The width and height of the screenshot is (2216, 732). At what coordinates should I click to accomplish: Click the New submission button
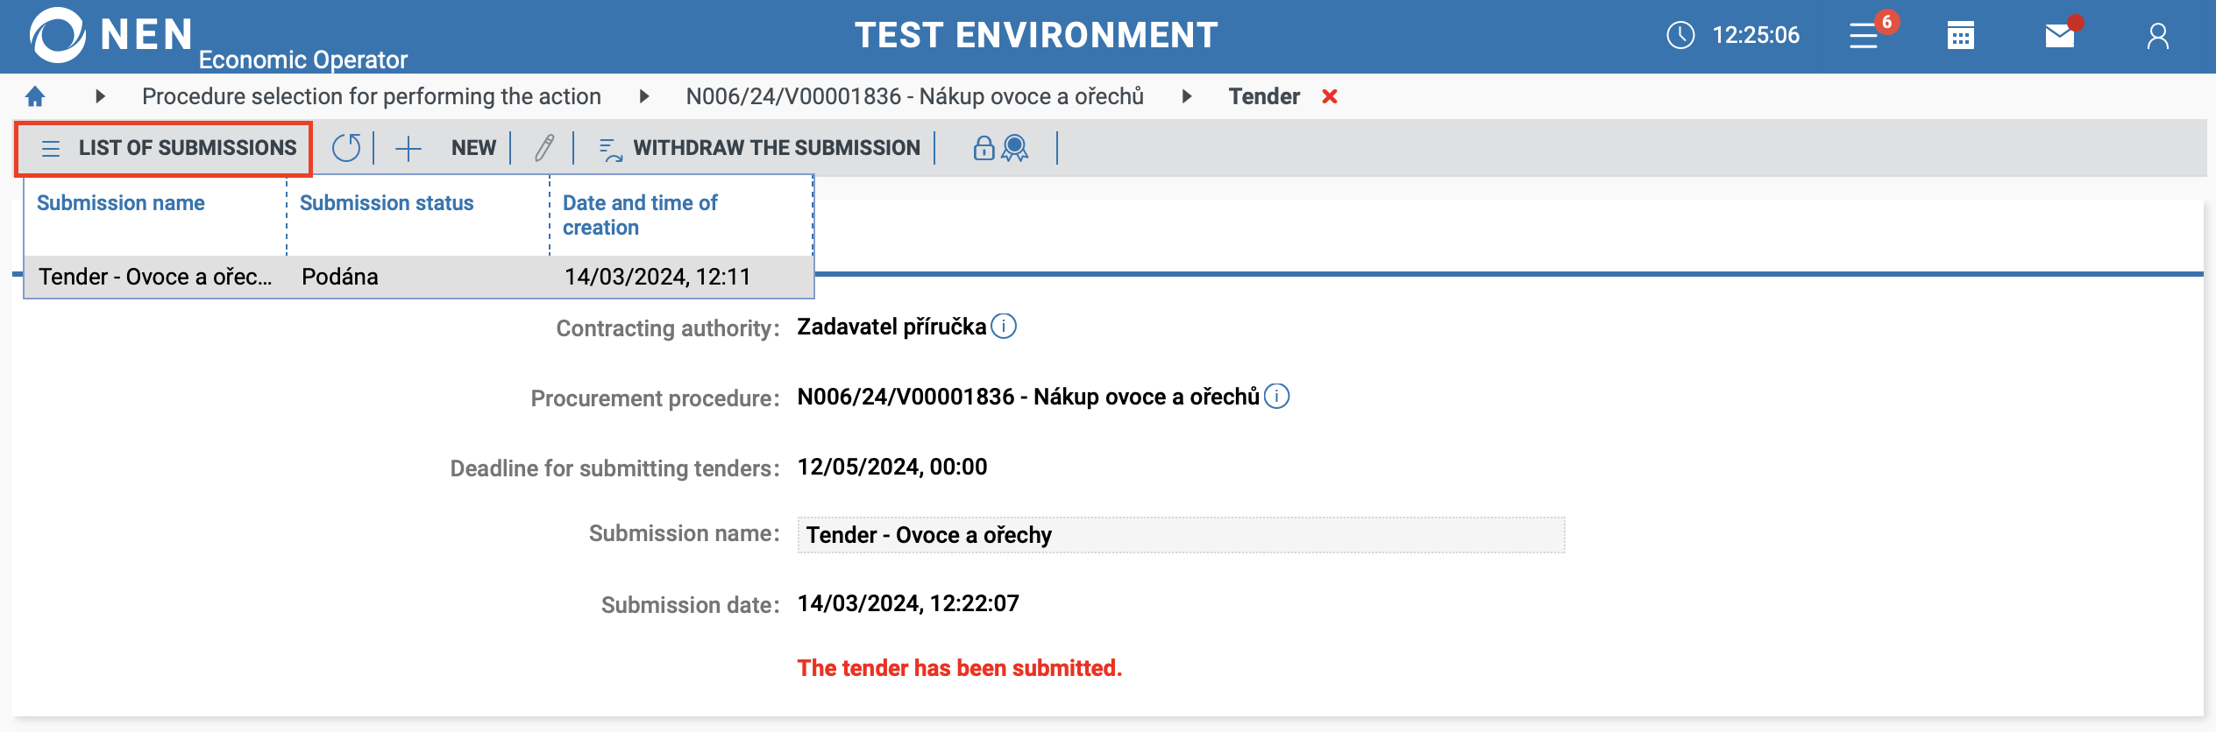447,148
